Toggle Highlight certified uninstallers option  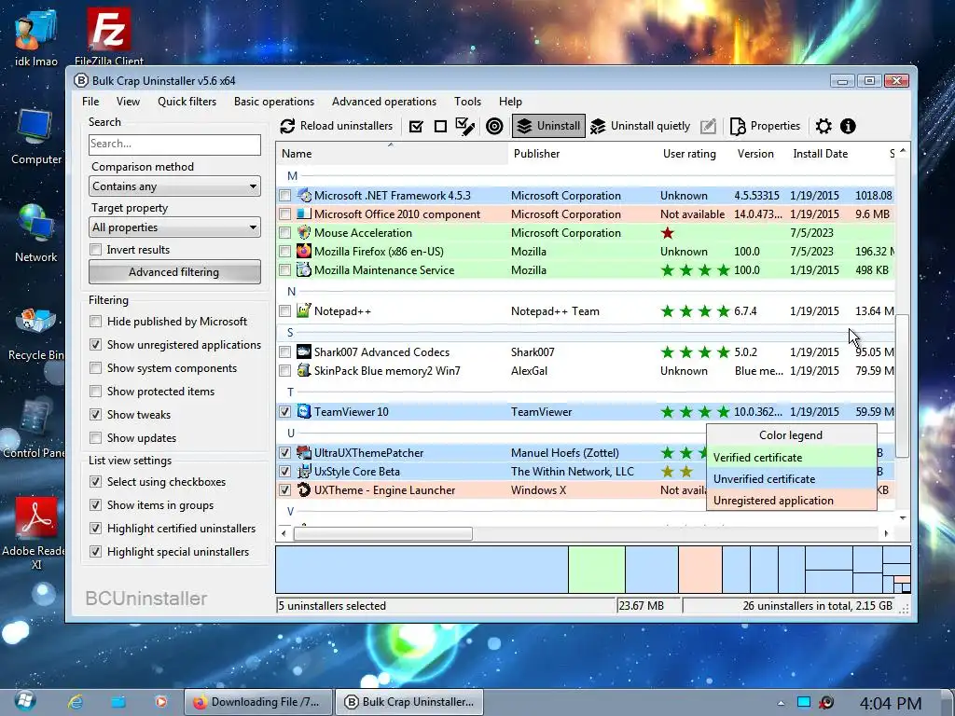[x=96, y=529]
